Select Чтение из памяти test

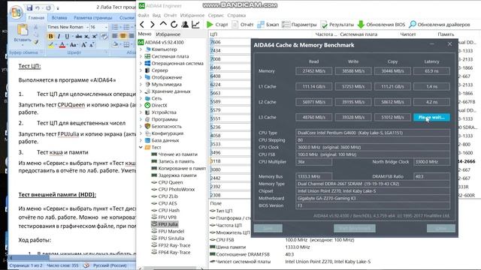(178, 154)
